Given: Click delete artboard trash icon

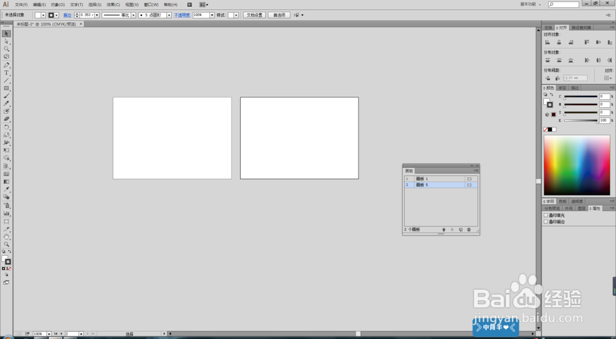Looking at the screenshot, I should coord(469,229).
